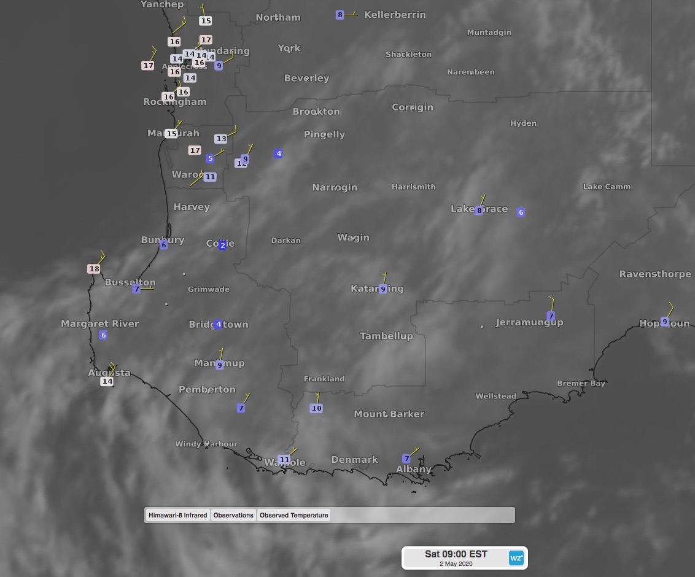Screen dimensions: 695x577
Task: Select the wind barb near Walpole
Action: coord(293,451)
